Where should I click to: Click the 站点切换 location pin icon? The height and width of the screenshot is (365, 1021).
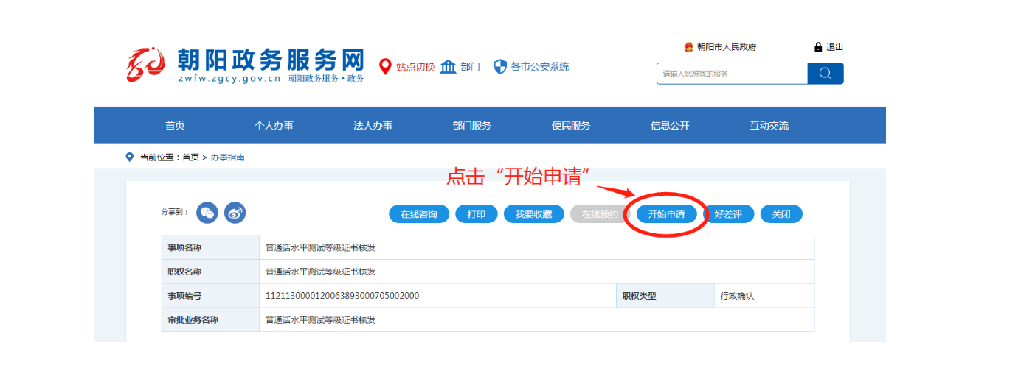point(384,67)
